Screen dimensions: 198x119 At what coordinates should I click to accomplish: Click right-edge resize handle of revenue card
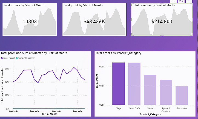point(192,19)
